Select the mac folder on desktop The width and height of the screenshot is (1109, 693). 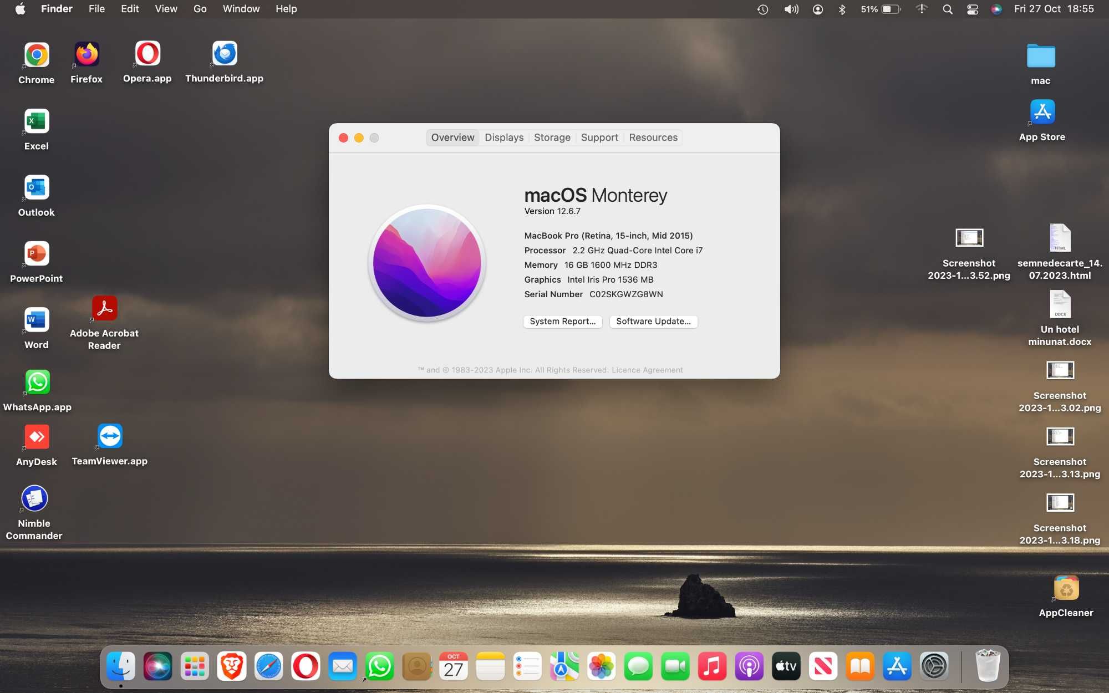point(1041,56)
